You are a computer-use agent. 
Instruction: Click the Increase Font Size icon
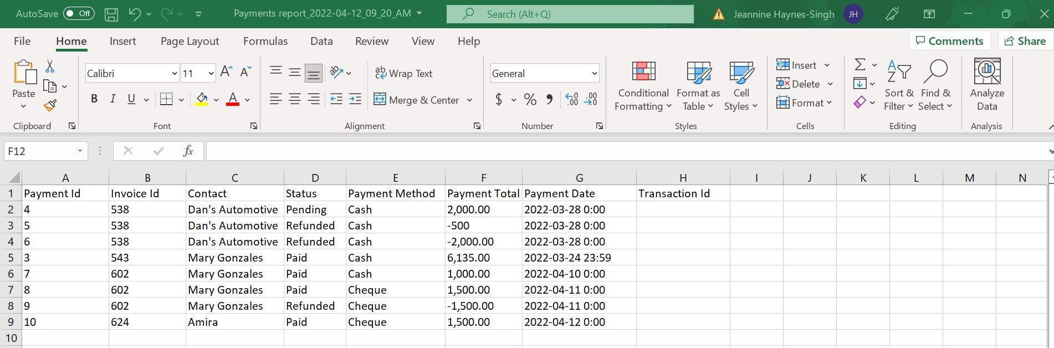coord(226,72)
